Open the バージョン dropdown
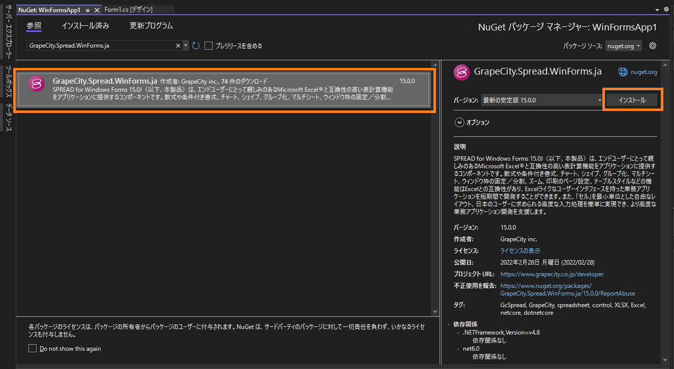This screenshot has height=369, width=674. tap(542, 100)
